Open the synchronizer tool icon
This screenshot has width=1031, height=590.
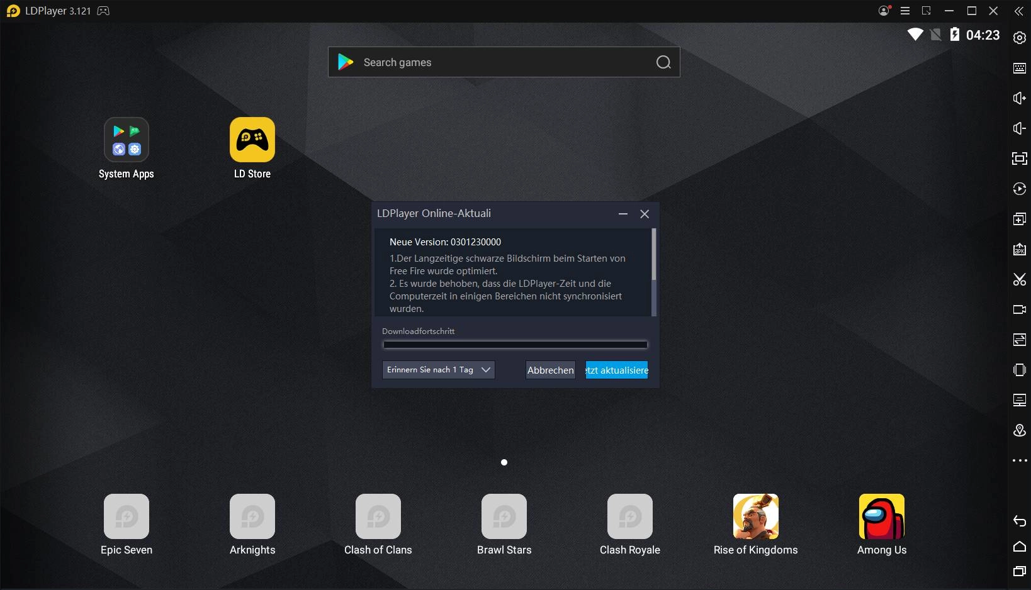coord(1019,340)
